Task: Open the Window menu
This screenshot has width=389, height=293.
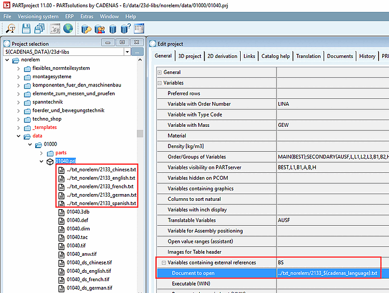Action: click(109, 17)
